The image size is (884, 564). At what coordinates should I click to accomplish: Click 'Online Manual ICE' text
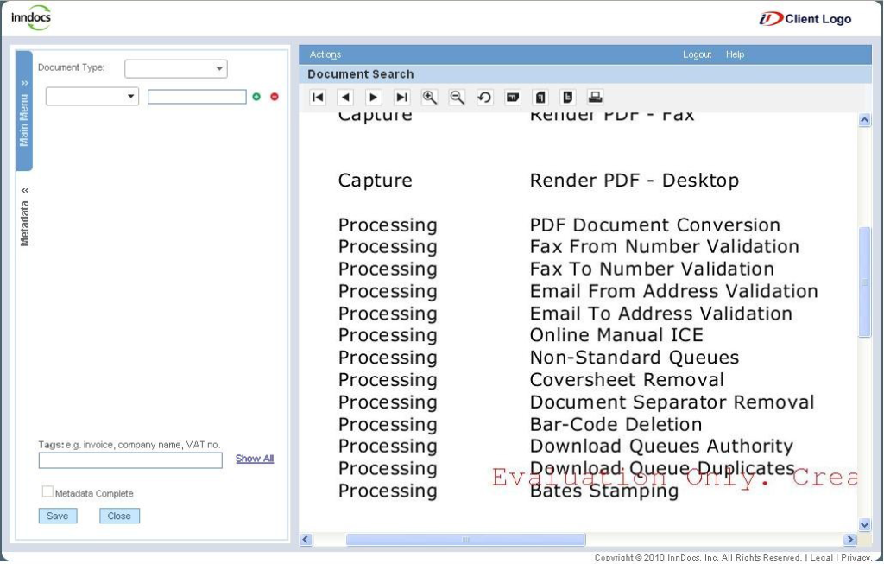616,335
